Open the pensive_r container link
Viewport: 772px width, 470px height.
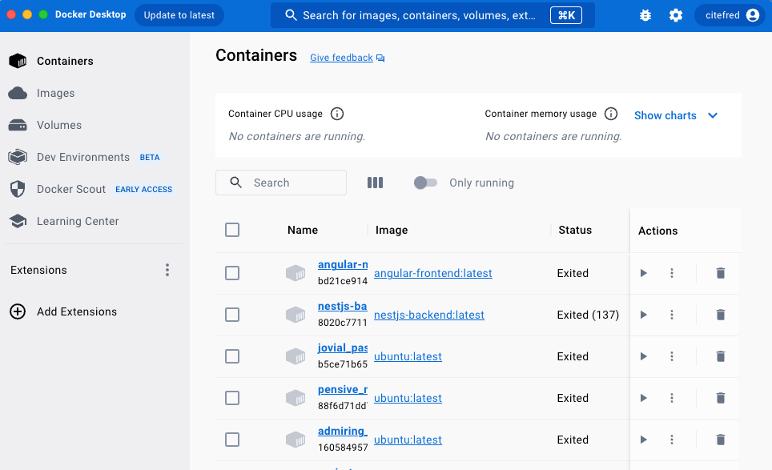click(343, 390)
